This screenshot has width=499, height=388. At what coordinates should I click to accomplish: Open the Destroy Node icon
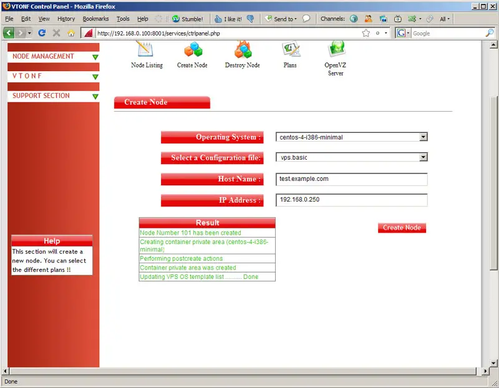[x=243, y=50]
